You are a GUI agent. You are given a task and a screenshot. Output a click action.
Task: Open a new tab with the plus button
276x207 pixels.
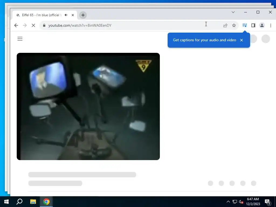[83, 15]
